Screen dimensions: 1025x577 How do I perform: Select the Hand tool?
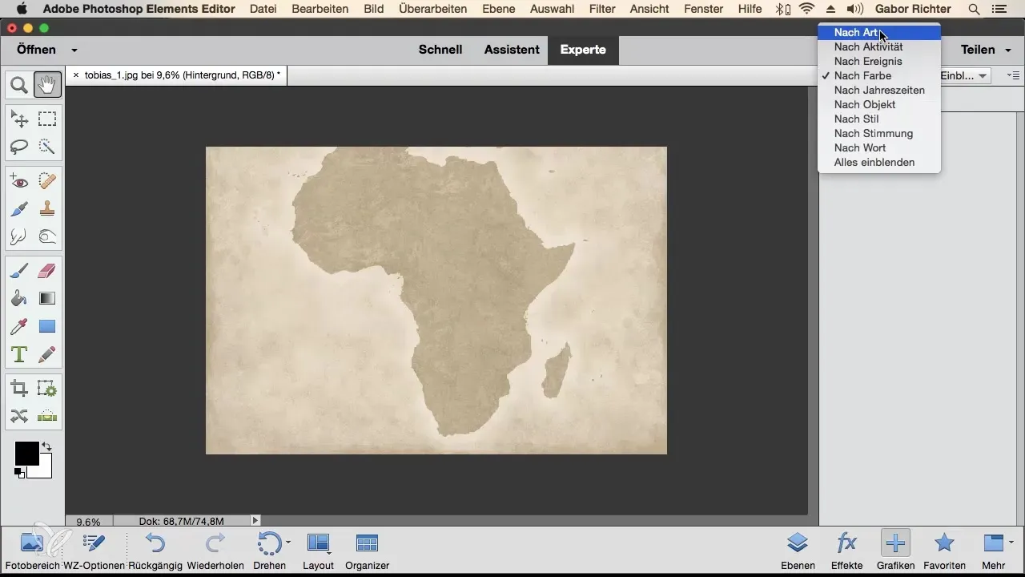coord(47,85)
